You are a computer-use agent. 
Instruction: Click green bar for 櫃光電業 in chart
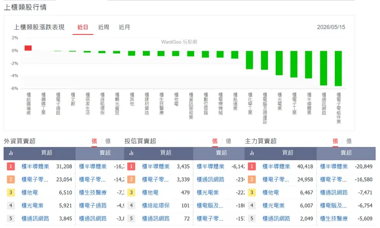(x=279, y=63)
